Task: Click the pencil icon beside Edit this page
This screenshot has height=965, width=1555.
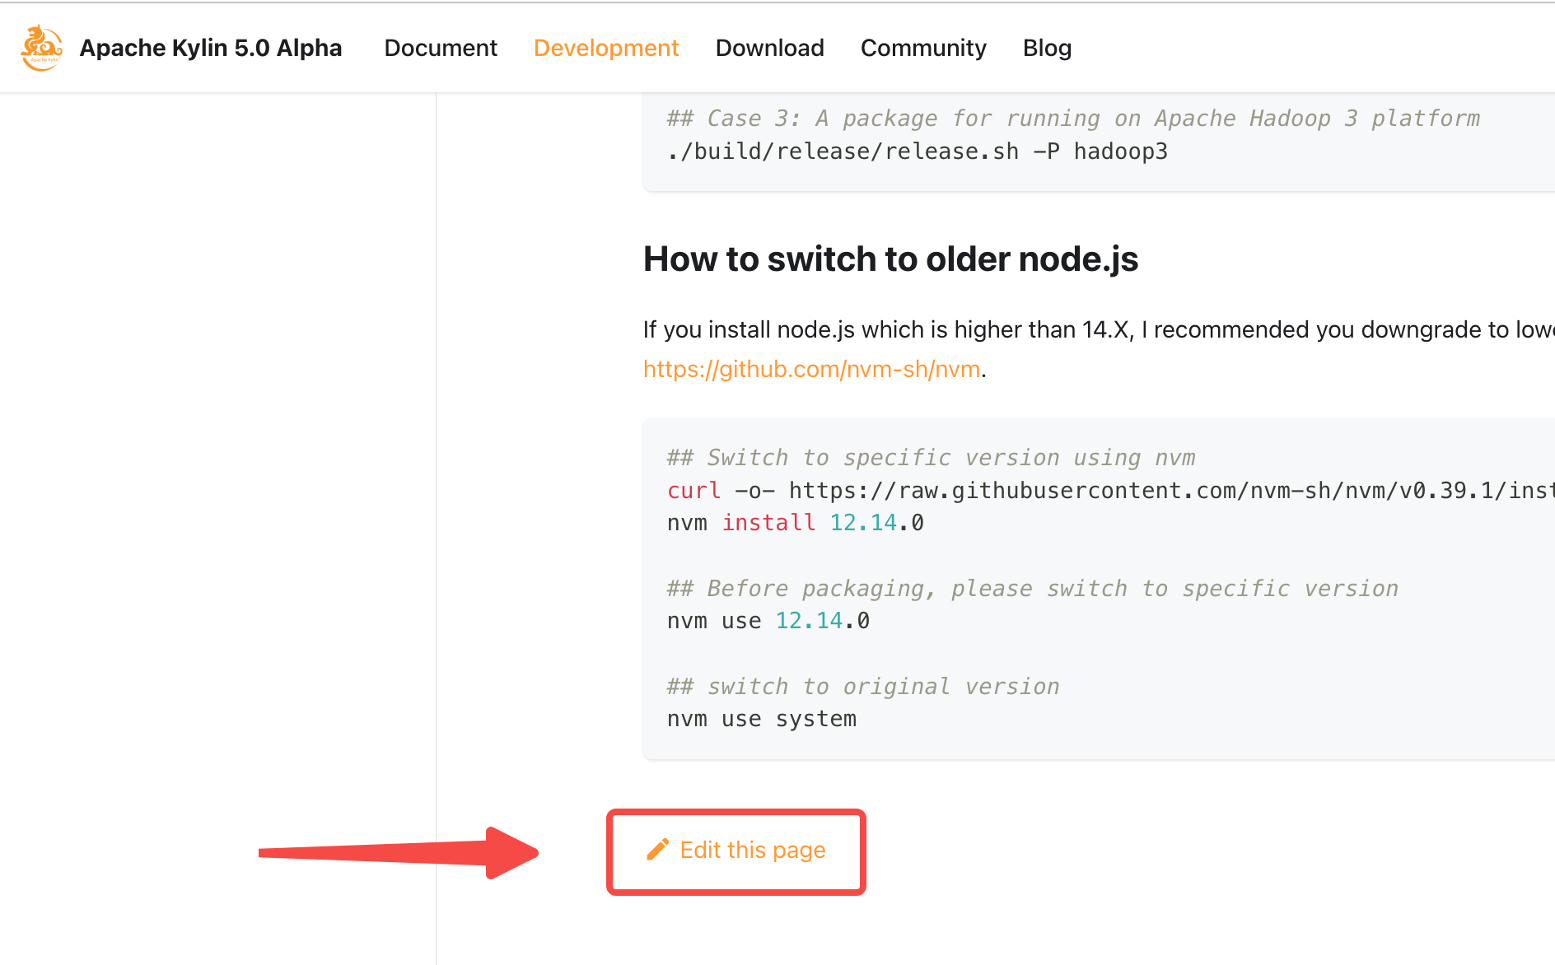Action: [657, 850]
